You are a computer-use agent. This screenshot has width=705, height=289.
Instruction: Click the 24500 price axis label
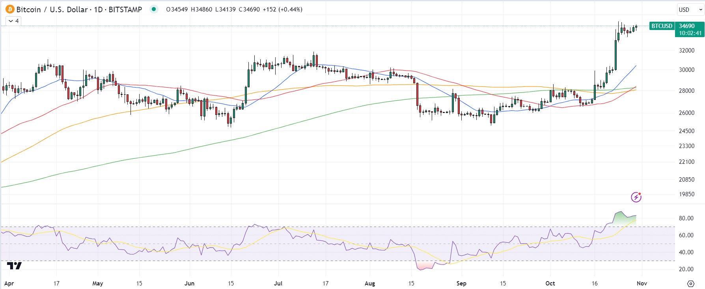coord(686,131)
